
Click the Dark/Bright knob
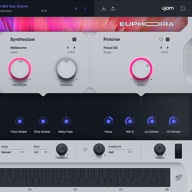[20, 69]
